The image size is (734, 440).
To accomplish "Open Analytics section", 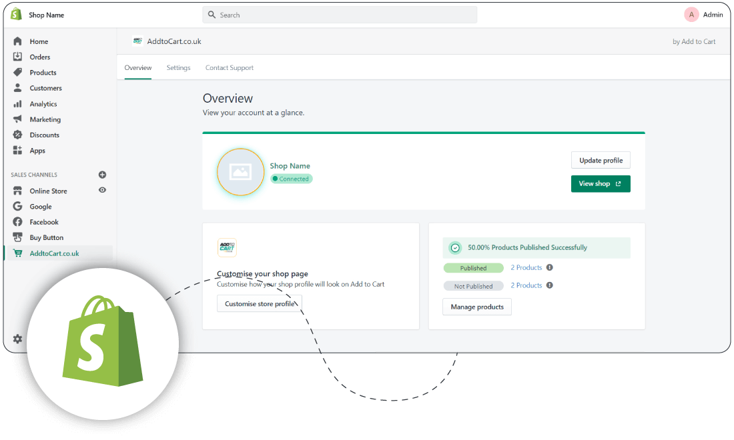I will pyautogui.click(x=43, y=104).
